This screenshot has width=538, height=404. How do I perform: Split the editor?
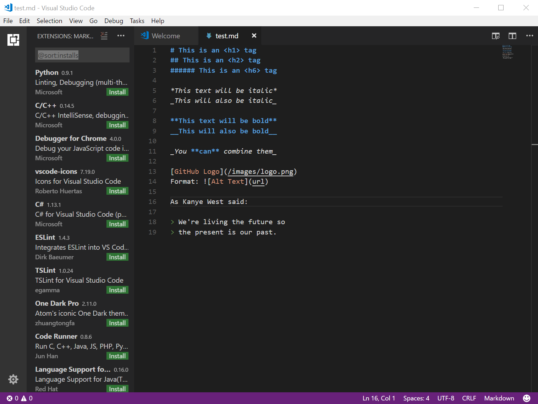(512, 36)
